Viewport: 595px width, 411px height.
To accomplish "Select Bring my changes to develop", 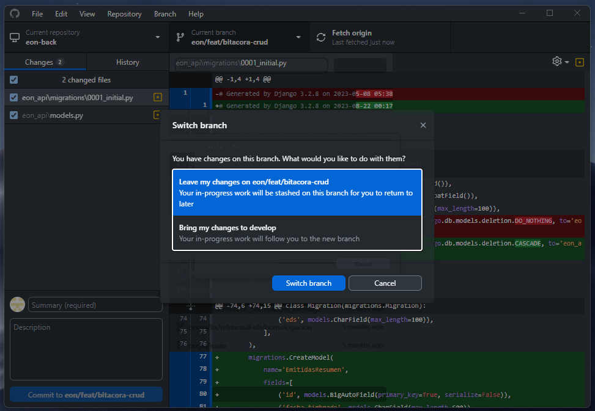I will point(297,233).
